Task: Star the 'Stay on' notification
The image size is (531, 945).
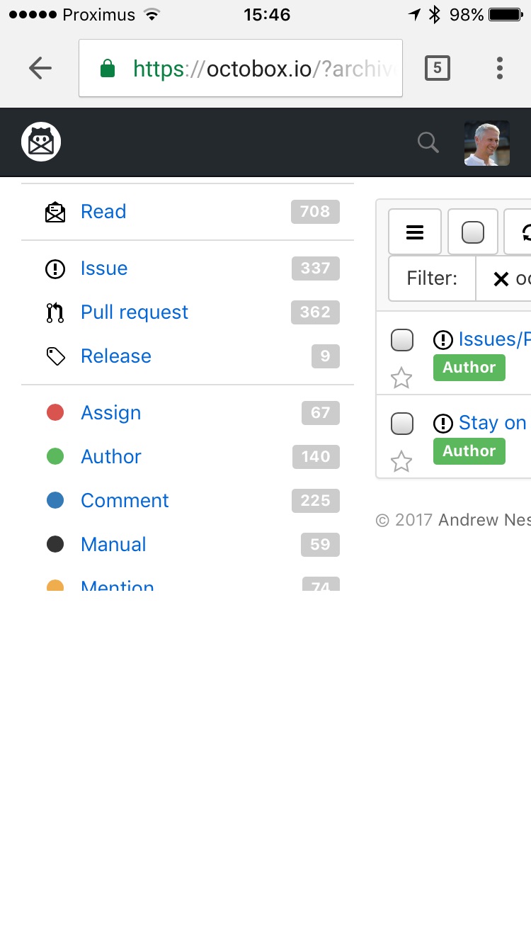Action: [x=401, y=461]
